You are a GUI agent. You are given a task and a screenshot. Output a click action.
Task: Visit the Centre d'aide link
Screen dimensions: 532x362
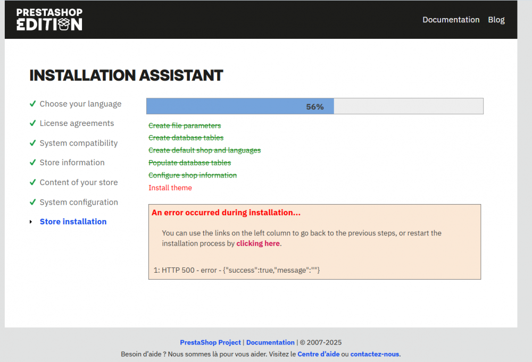pos(319,354)
